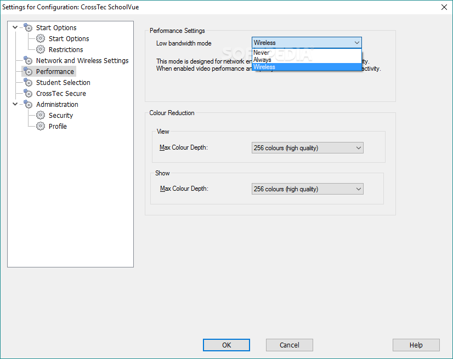
Task: Click gear icon of Network and Wireless Settings
Action: (28, 60)
